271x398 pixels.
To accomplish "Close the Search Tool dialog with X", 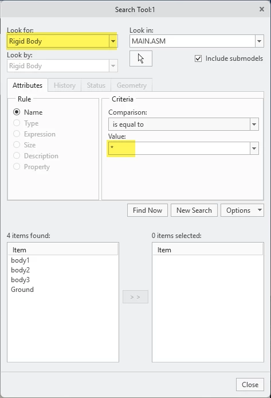I will tap(262, 9).
